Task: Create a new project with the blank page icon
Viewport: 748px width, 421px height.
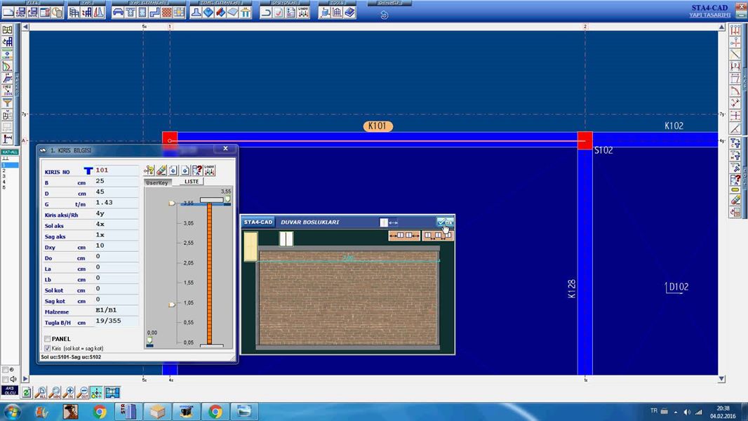Action: [8, 13]
